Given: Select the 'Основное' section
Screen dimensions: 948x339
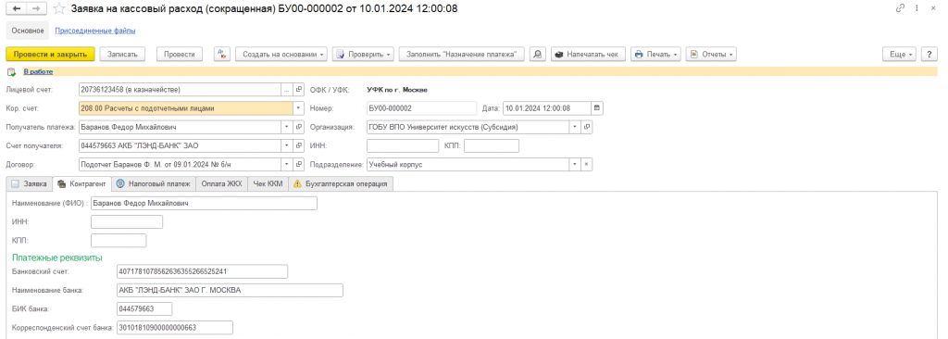Looking at the screenshot, I should (x=28, y=31).
